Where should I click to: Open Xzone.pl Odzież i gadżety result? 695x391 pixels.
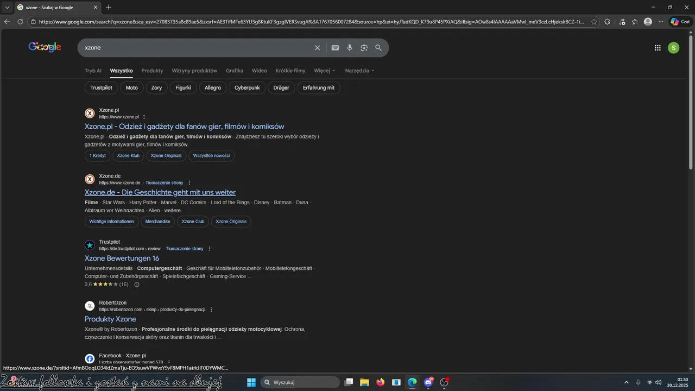pyautogui.click(x=184, y=127)
